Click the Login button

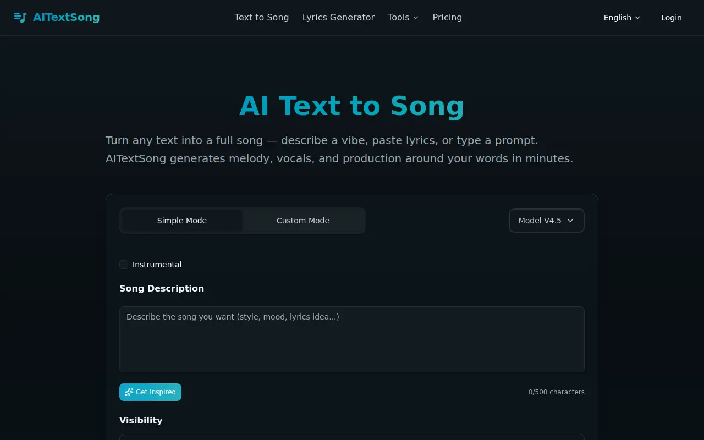tap(672, 18)
